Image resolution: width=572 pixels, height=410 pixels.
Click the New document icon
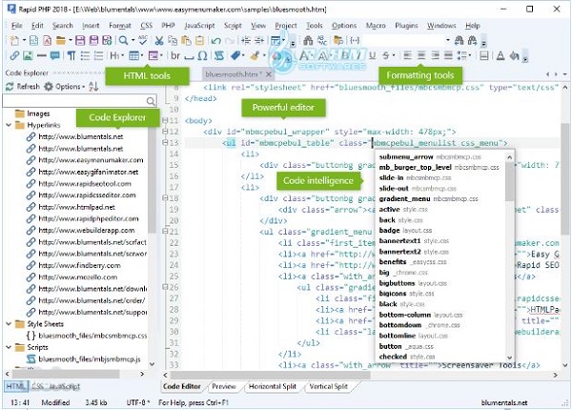(14, 40)
